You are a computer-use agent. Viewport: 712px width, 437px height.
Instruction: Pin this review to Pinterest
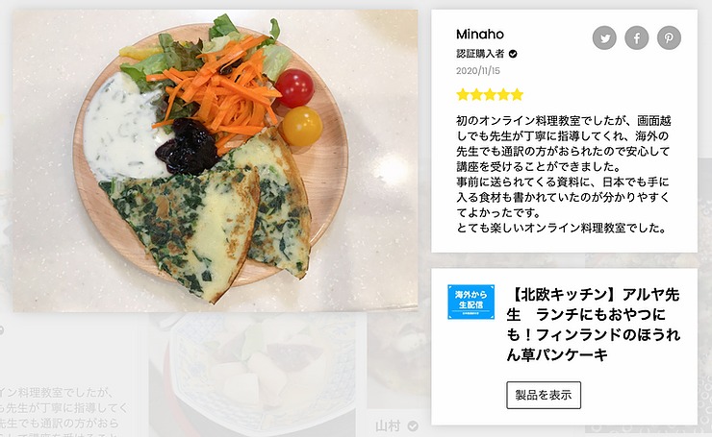coord(669,37)
